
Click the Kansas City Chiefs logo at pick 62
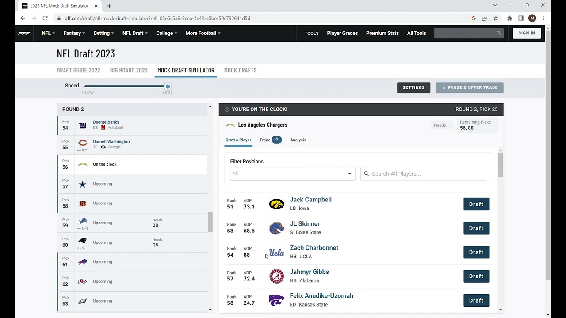click(83, 281)
